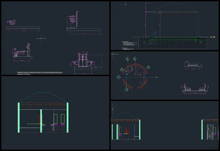Click the red figure in the bottom-right section
220x151 pixels.
tap(126, 130)
